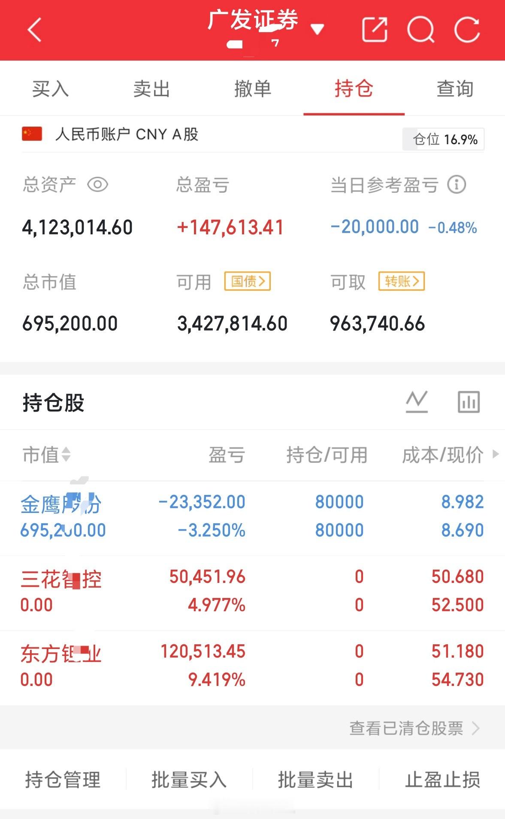Tap the profit value 50,451.96
The image size is (505, 819).
[x=207, y=576]
